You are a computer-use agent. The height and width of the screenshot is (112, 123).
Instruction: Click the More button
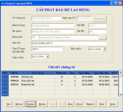tap(113, 104)
